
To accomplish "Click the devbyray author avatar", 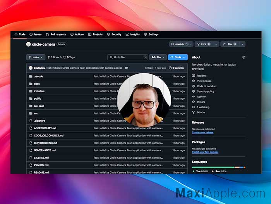I will coord(31,68).
